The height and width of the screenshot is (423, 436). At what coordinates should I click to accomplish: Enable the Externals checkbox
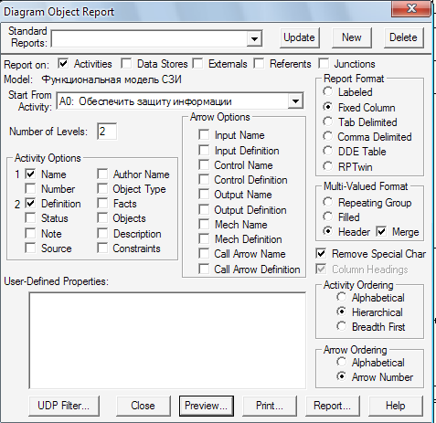(x=197, y=64)
